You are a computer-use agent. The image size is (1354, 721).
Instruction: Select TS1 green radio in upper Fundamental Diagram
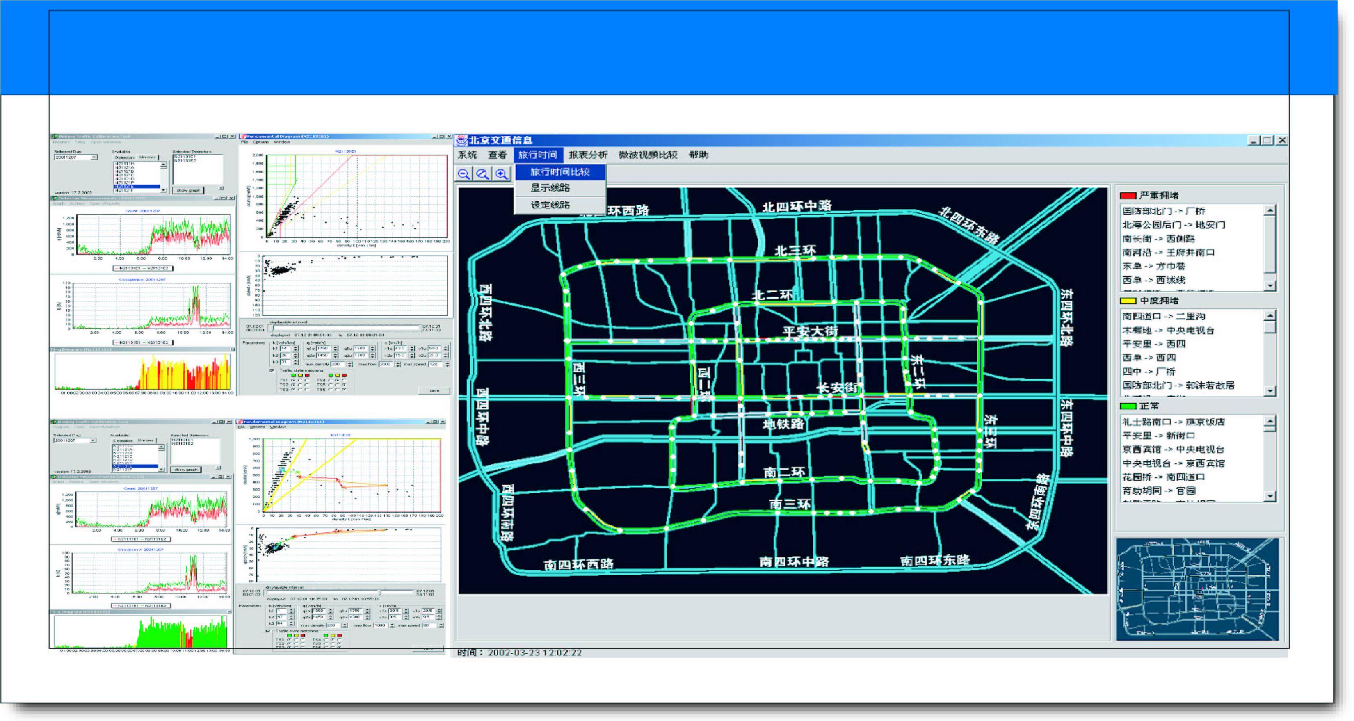pos(294,380)
